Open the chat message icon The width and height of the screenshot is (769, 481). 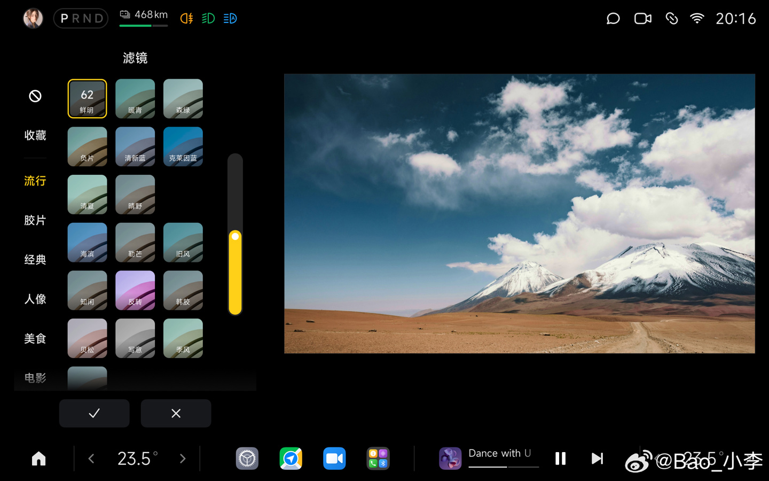[613, 19]
